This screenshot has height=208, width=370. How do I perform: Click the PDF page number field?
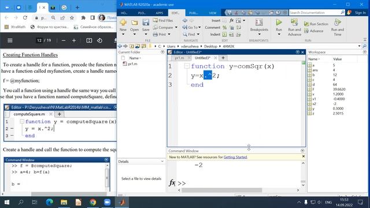pos(39,40)
